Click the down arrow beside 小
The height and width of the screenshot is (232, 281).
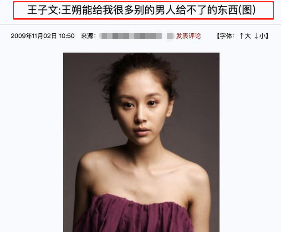pos(256,36)
